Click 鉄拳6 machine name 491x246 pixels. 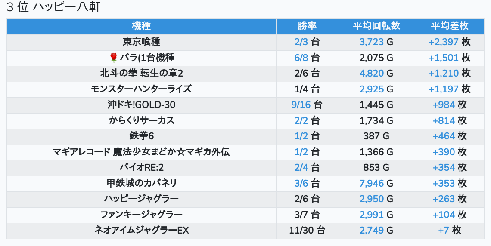click(141, 136)
